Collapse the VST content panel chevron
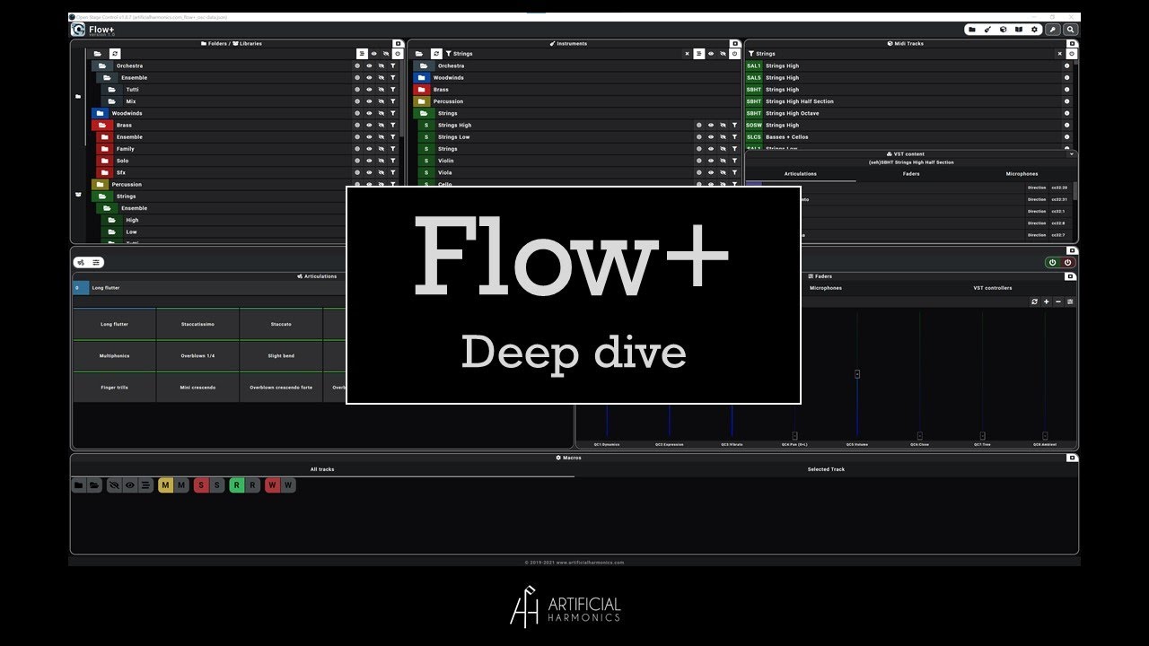The height and width of the screenshot is (646, 1149). point(1071,153)
